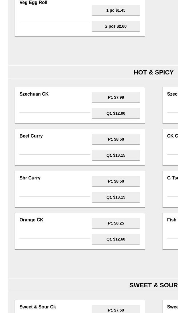Click the SWEET & SOUR section heading
Screen dimensions: 178x313
point(154,285)
